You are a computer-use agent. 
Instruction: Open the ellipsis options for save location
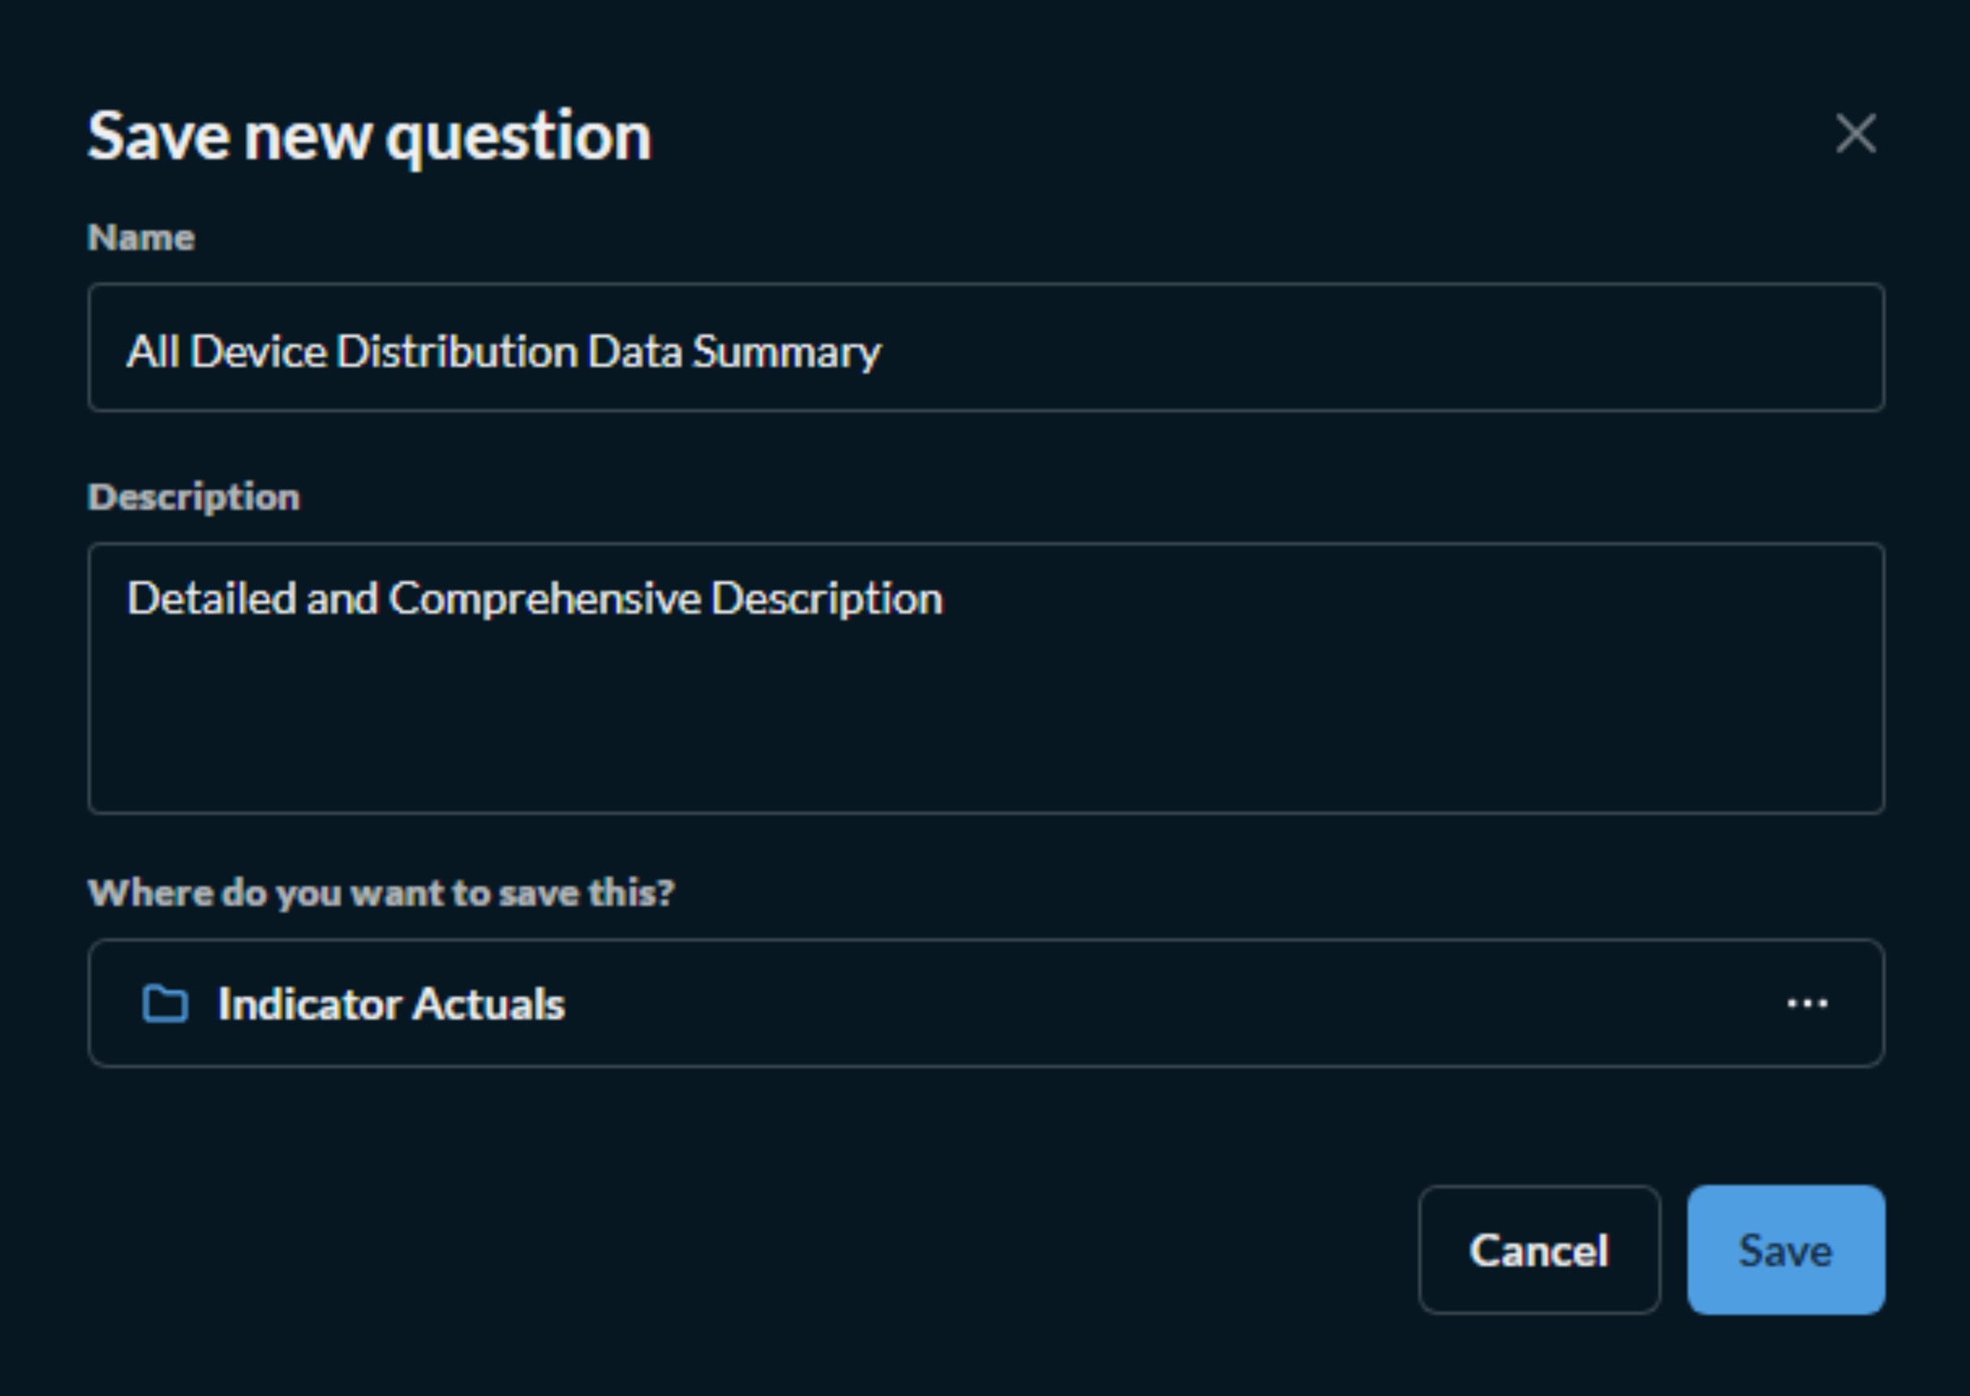point(1809,1002)
